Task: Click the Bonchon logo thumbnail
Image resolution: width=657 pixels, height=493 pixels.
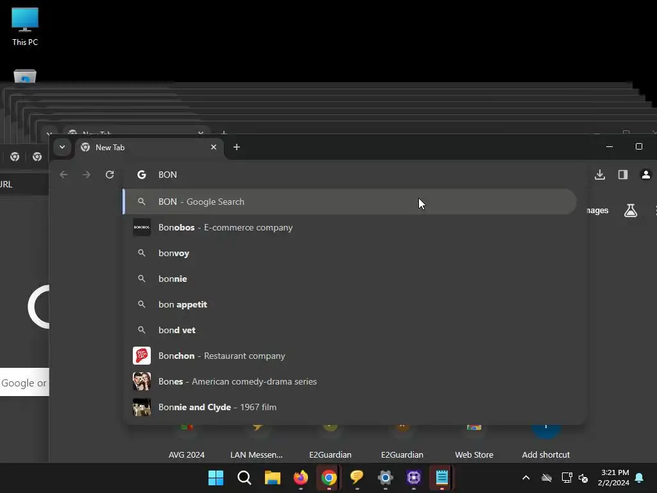Action: coord(142,356)
